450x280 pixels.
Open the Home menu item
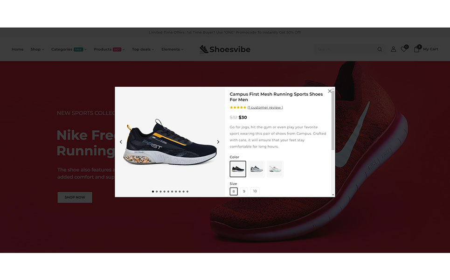coord(18,49)
